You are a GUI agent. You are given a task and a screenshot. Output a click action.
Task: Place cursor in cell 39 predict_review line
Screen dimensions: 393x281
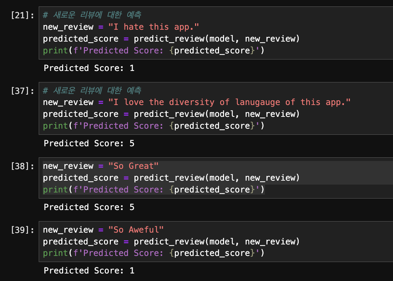(171, 242)
